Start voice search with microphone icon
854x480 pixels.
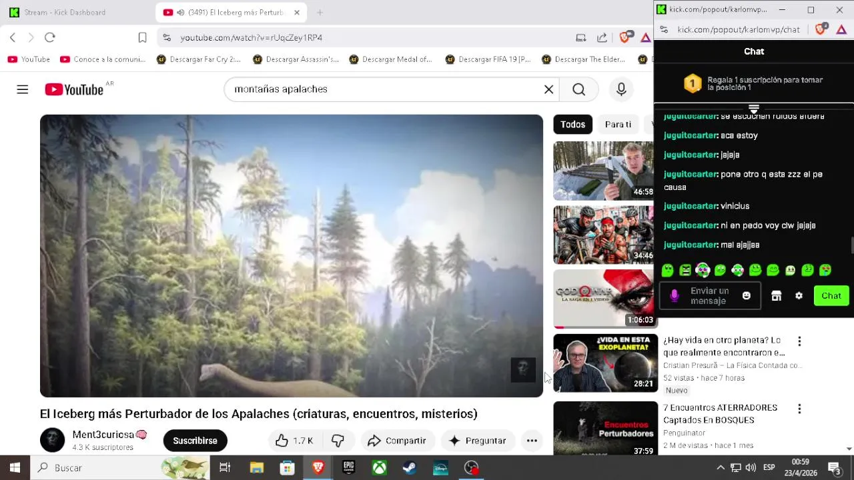[x=621, y=89]
